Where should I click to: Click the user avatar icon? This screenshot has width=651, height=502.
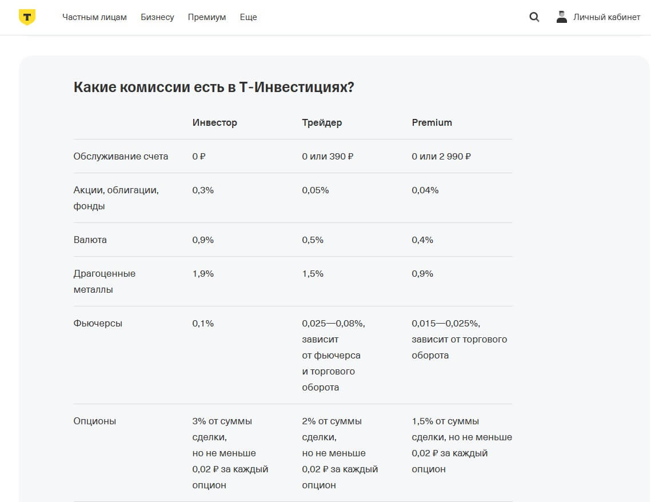(562, 17)
